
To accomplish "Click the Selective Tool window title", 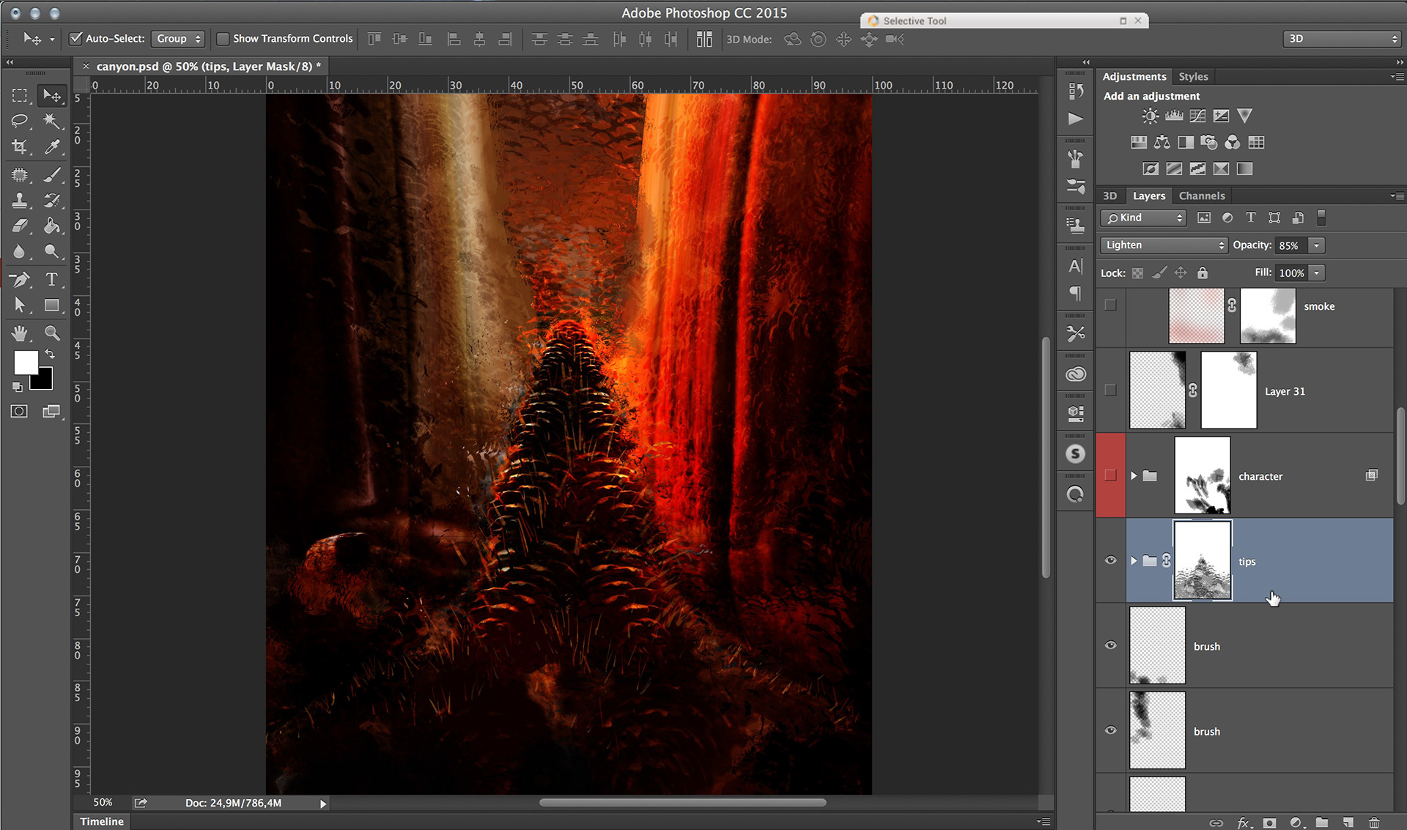I will pos(915,21).
